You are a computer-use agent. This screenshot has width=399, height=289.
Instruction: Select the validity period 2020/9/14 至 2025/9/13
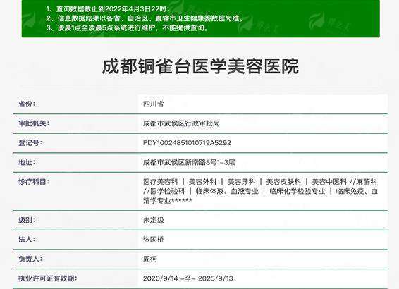tap(188, 278)
